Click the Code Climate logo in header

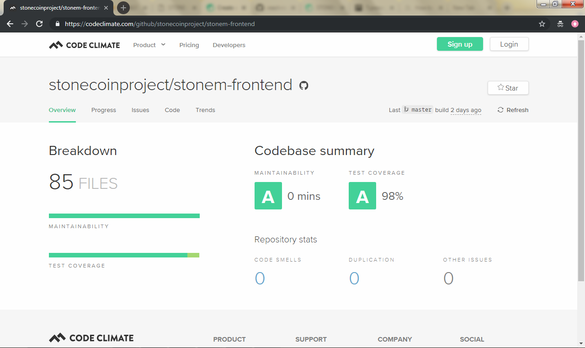point(85,45)
